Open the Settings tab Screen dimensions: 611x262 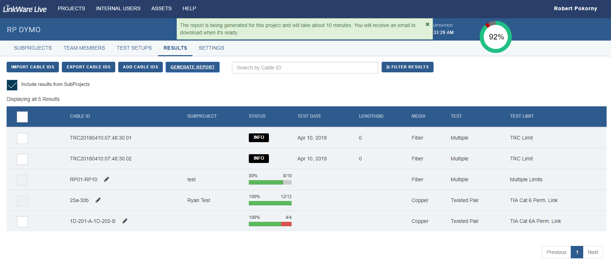pyautogui.click(x=211, y=48)
